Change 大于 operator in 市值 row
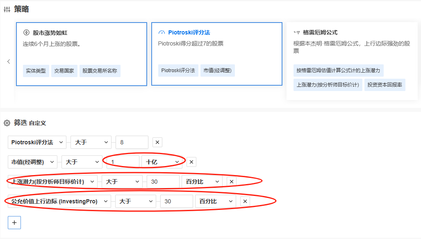Viewport: 421px width, 239px height. (x=82, y=162)
